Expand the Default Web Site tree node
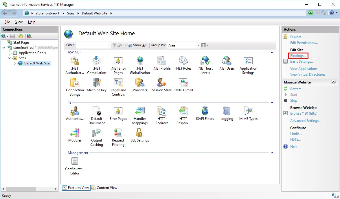Screen dimensions: 340x199 [x=15, y=64]
